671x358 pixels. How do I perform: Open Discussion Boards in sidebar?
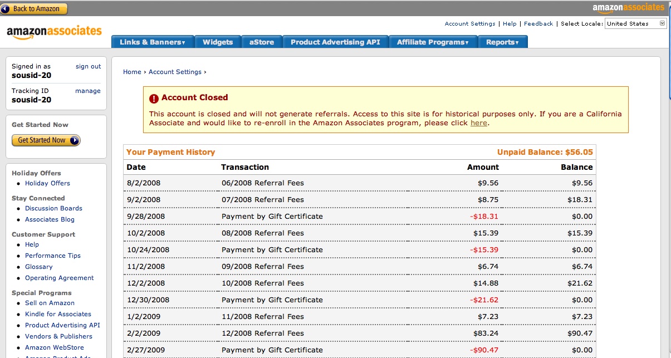(x=53, y=208)
